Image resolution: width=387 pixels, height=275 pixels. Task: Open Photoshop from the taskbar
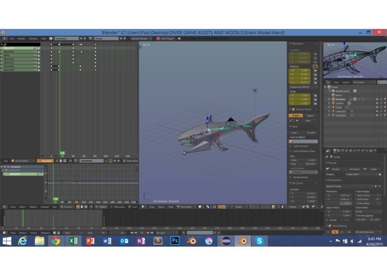(x=175, y=240)
